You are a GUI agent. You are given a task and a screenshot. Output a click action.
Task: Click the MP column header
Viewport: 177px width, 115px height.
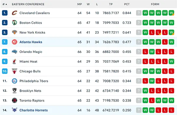79,4
